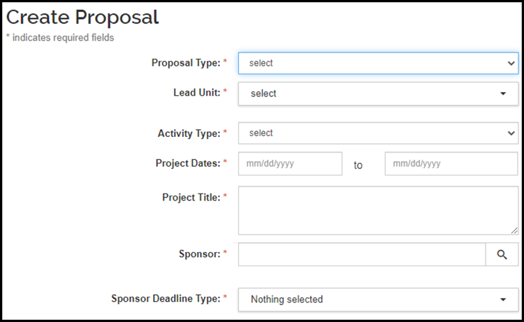The width and height of the screenshot is (524, 322).
Task: Click the 'indicates required fields' note
Action: (x=62, y=38)
